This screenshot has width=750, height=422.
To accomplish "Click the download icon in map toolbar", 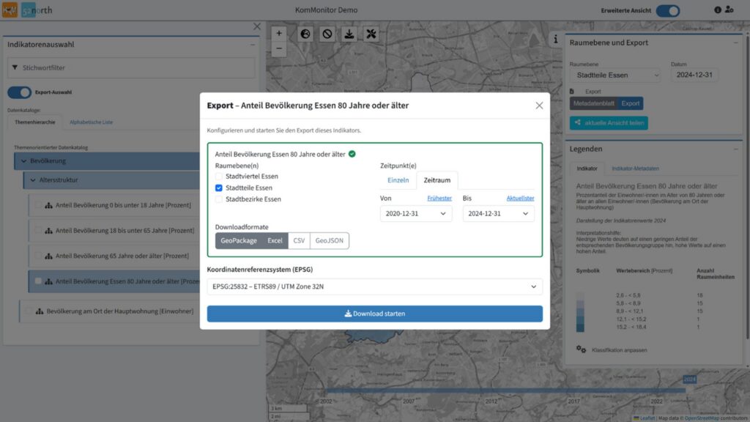I will [x=349, y=34].
